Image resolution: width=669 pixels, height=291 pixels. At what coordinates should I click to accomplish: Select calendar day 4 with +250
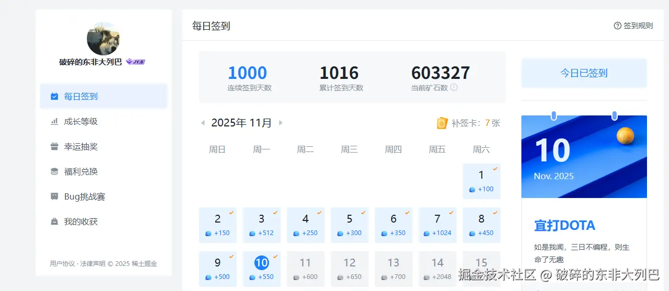click(x=306, y=225)
